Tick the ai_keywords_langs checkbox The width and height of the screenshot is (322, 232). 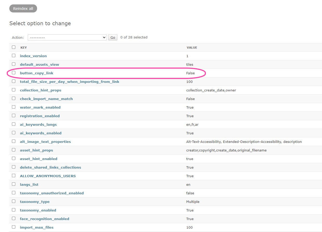coord(14,124)
